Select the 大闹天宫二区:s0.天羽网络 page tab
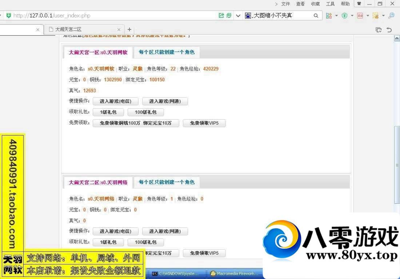The image size is (400, 279). click(98, 183)
